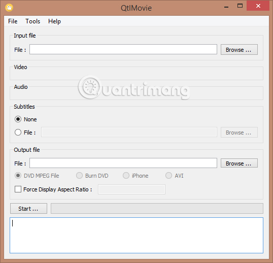273x263 pixels.
Task: Click the Output file path field
Action: pyautogui.click(x=123, y=163)
